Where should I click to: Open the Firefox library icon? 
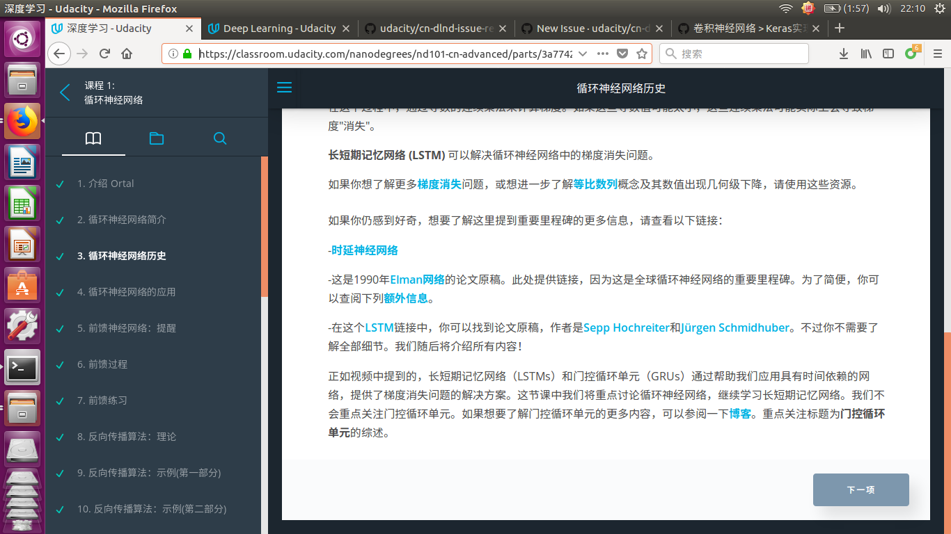(x=865, y=53)
